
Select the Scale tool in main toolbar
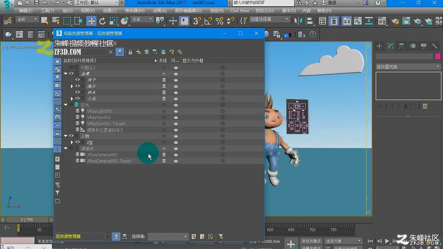(x=114, y=21)
